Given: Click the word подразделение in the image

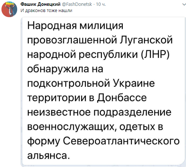Looking at the screenshot, I should 132,113.
